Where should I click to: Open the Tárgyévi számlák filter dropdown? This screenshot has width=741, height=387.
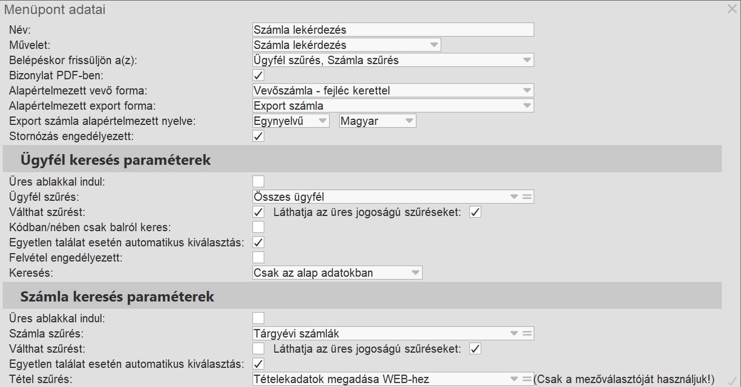click(x=513, y=334)
